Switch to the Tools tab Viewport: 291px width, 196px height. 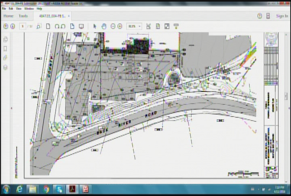point(23,16)
